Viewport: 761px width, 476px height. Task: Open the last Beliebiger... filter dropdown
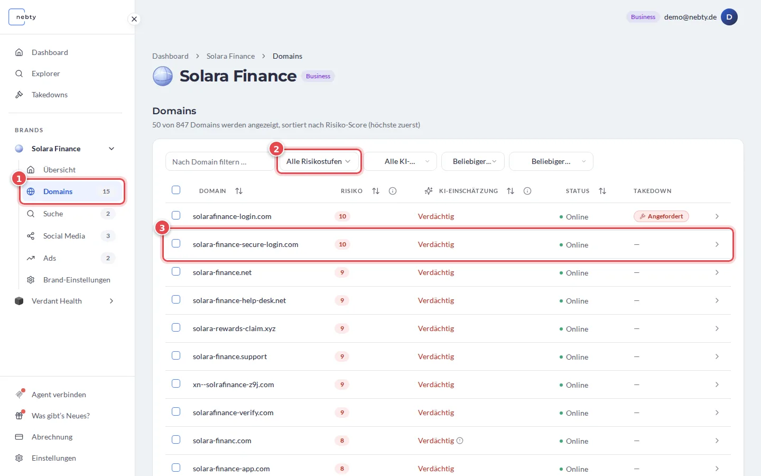(x=551, y=161)
